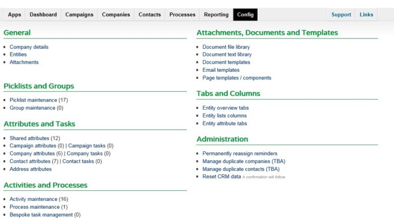Select the Reporting tab

tap(216, 15)
